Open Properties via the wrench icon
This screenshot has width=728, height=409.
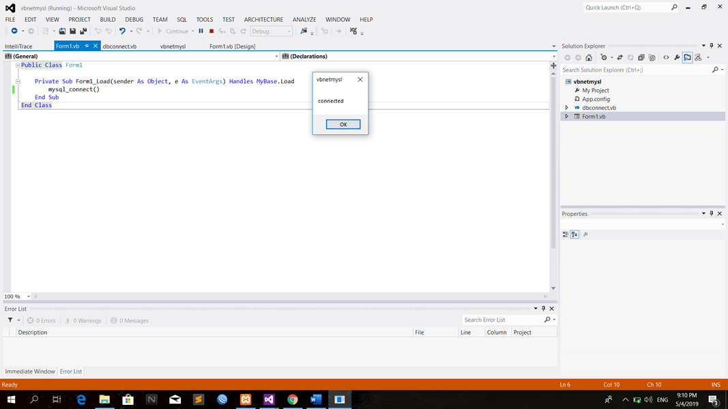[677, 57]
